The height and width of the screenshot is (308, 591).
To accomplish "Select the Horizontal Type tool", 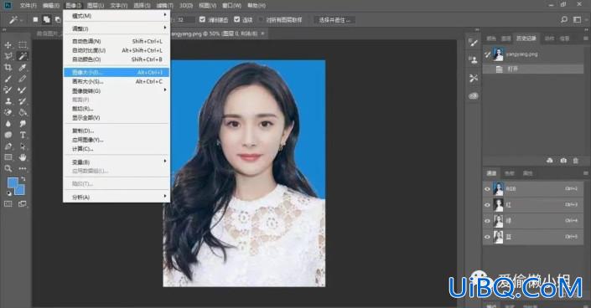I will click(23, 135).
